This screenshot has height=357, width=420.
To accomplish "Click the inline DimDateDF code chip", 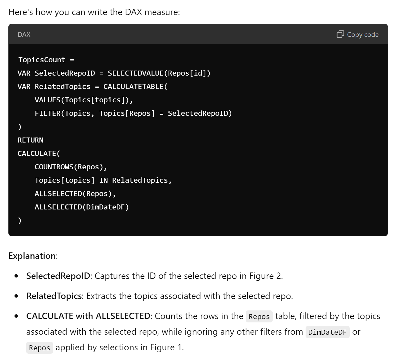I will pyautogui.click(x=327, y=332).
